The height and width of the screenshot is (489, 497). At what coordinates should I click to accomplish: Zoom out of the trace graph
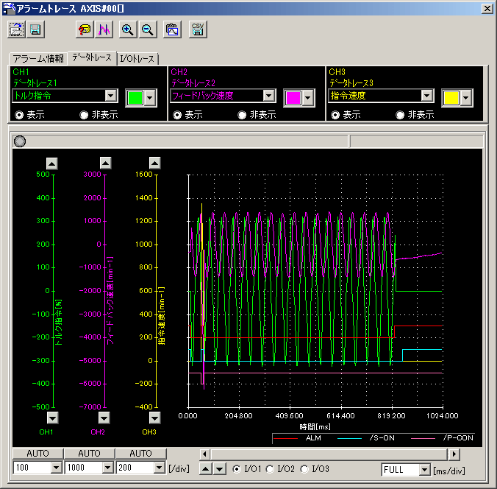[x=147, y=29]
